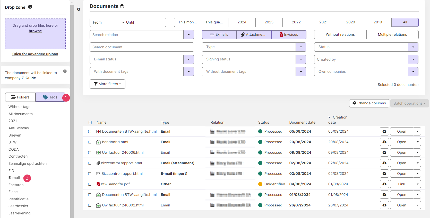Download bizzcontrol rapport.html attachment via cloud icon
This screenshot has height=218, width=430.
(384, 163)
